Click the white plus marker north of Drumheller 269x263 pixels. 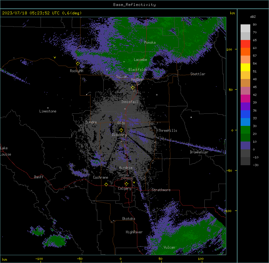point(191,117)
